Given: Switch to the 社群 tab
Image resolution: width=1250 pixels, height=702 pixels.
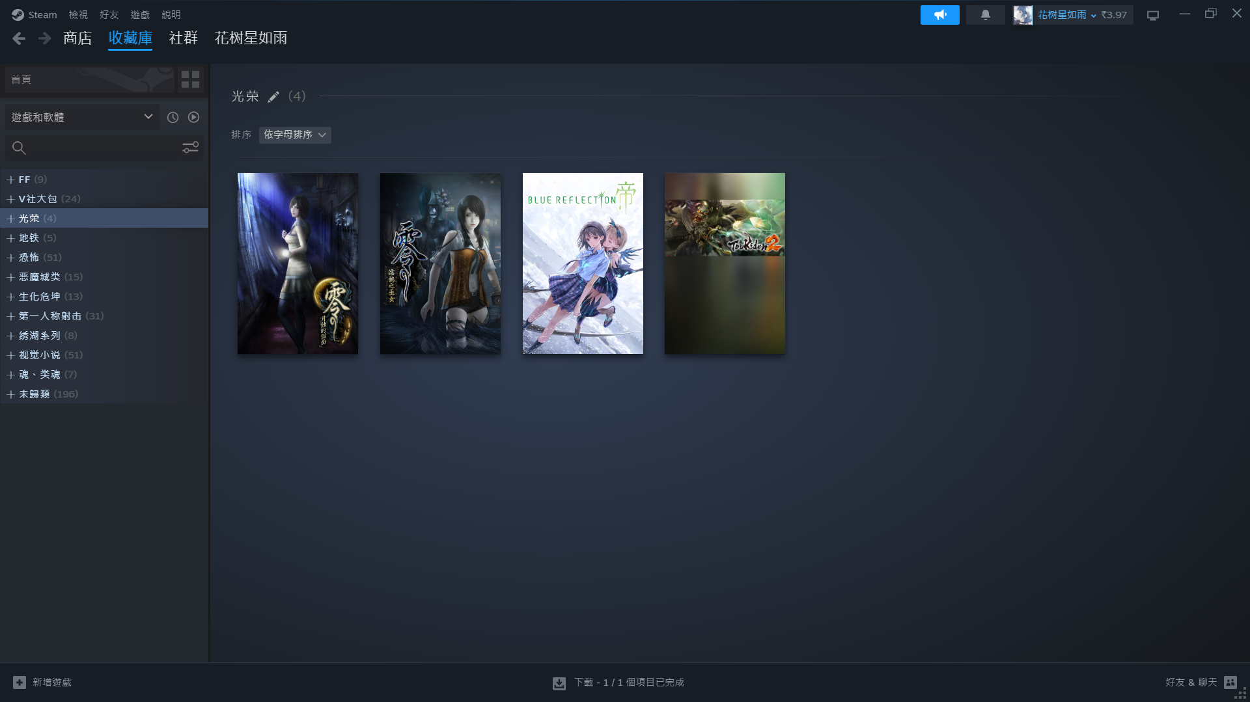Looking at the screenshot, I should [183, 38].
